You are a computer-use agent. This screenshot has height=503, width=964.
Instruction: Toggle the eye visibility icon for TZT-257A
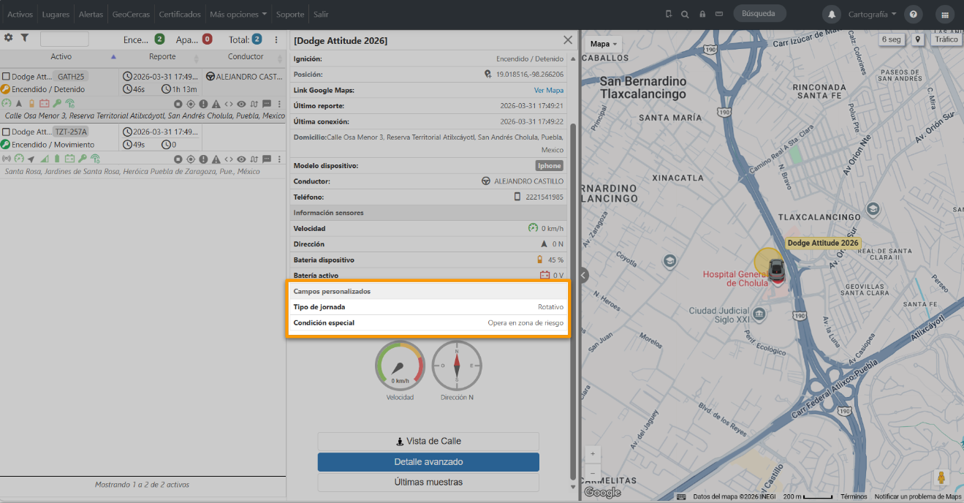241,159
